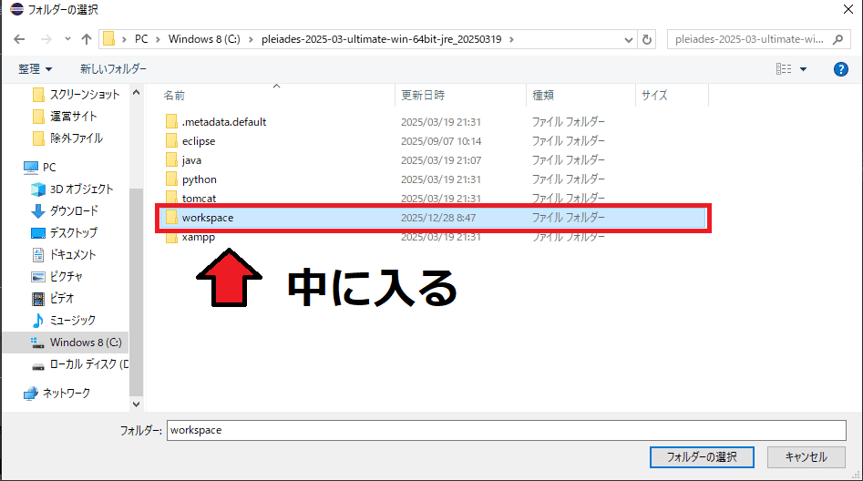Click the キャンセル button
863x481 pixels.
coord(806,456)
